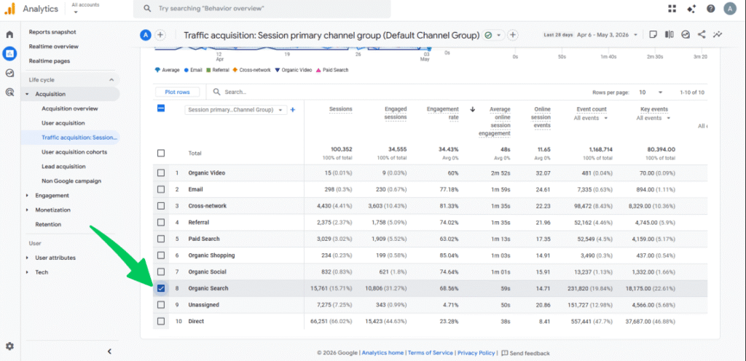746x361 pixels.
Task: Uncheck the Organic Search row checkbox
Action: pyautogui.click(x=161, y=288)
